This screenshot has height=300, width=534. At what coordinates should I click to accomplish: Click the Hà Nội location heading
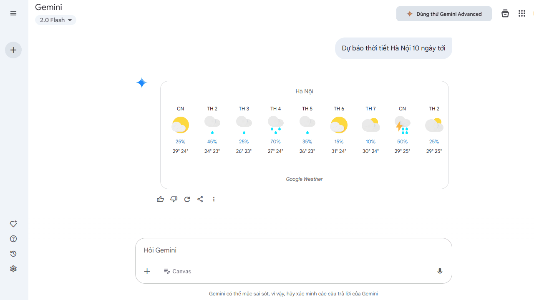(x=304, y=91)
